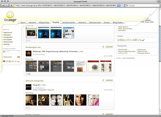Expand Webdesign description with mehr link

pyautogui.click(x=81, y=51)
